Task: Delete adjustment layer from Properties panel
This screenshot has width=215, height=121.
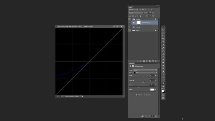Action: [x=156, y=116]
